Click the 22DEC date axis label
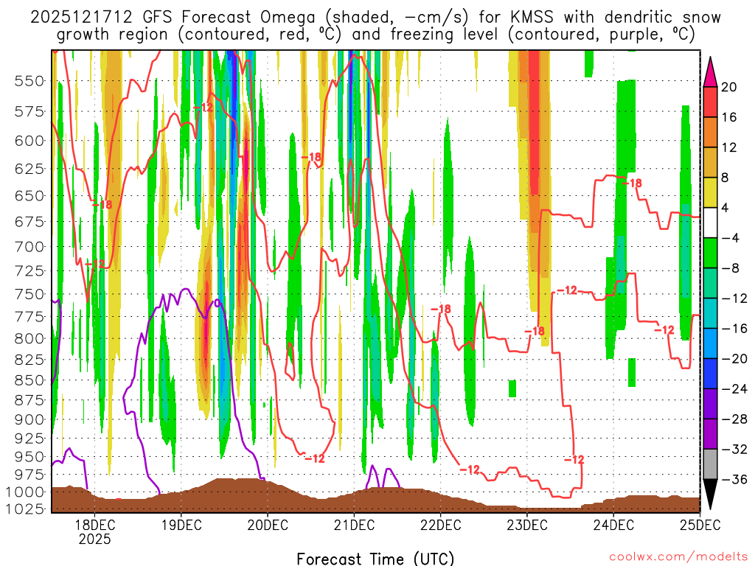Viewport: 755px width, 566px height. click(x=441, y=525)
